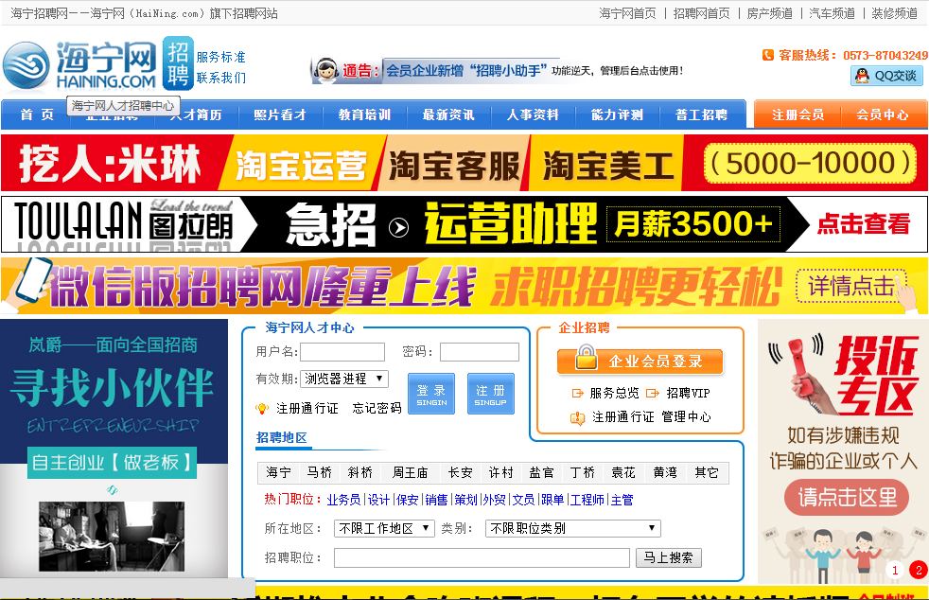Click the arrow icon before 服务总览
929x600 pixels.
[578, 393]
